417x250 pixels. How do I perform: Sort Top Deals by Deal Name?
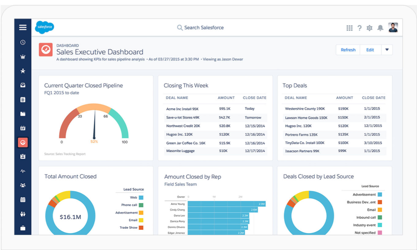coord(296,97)
